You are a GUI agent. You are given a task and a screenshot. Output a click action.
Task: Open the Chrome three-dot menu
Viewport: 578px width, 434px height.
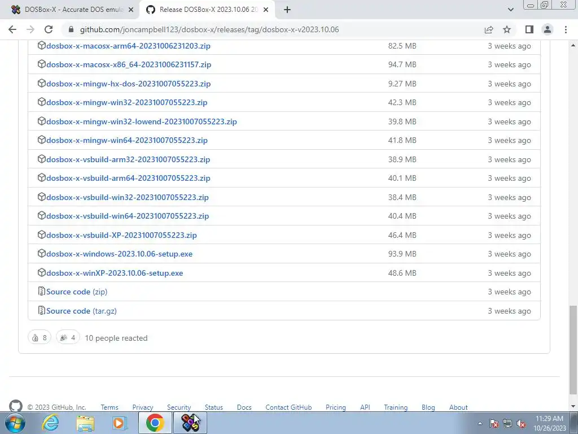(566, 29)
